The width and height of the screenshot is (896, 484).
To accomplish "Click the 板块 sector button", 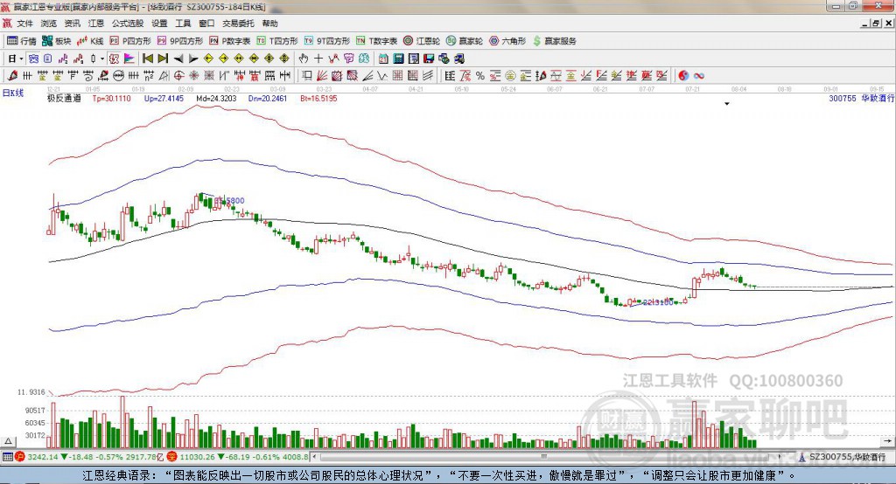I will click(57, 41).
